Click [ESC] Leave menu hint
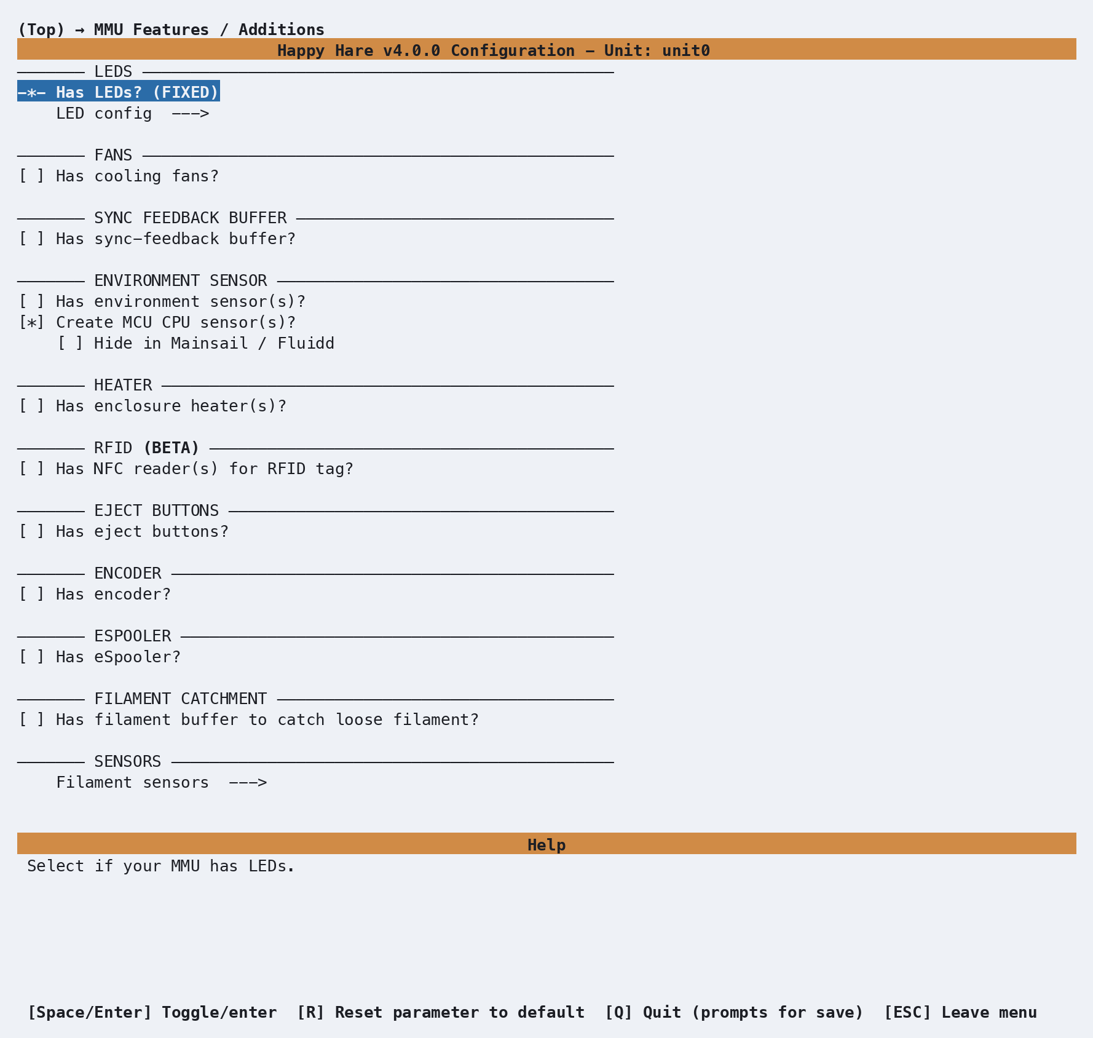The height and width of the screenshot is (1038, 1093). pyautogui.click(x=960, y=1012)
